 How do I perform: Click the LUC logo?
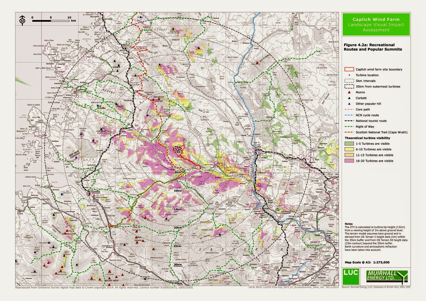point(351,276)
